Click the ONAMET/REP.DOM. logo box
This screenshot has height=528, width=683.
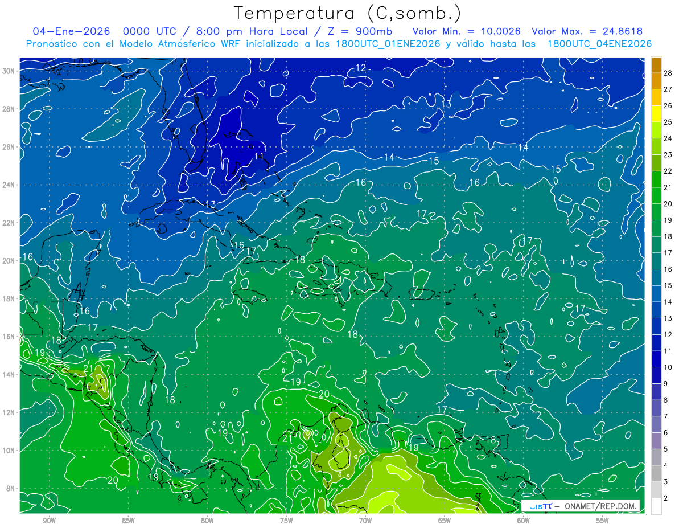(x=580, y=506)
